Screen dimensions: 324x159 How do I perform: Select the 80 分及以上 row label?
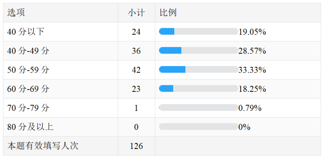(30, 127)
